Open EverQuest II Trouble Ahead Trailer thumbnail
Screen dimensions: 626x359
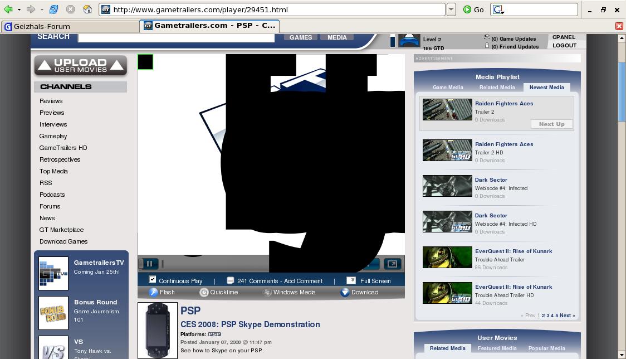click(447, 257)
